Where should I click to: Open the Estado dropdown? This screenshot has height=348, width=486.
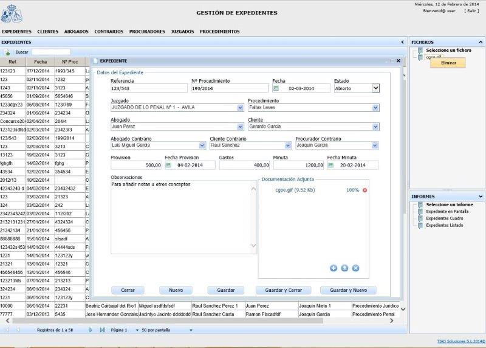(x=375, y=88)
